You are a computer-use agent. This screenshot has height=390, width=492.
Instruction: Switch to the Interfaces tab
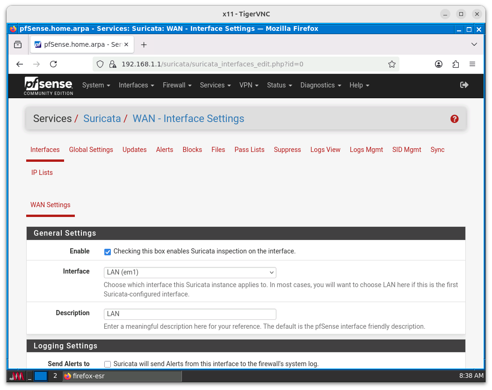(45, 150)
